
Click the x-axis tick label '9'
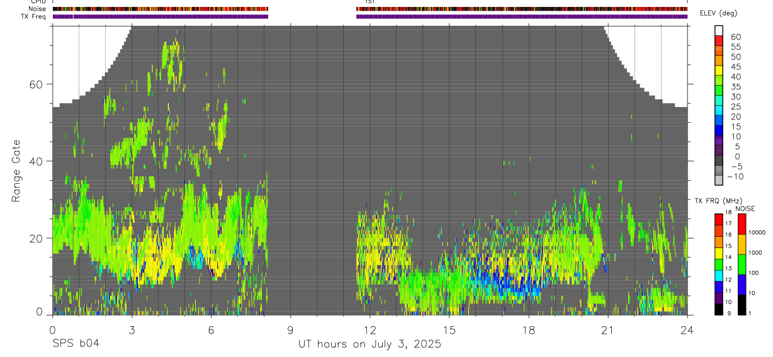(290, 329)
